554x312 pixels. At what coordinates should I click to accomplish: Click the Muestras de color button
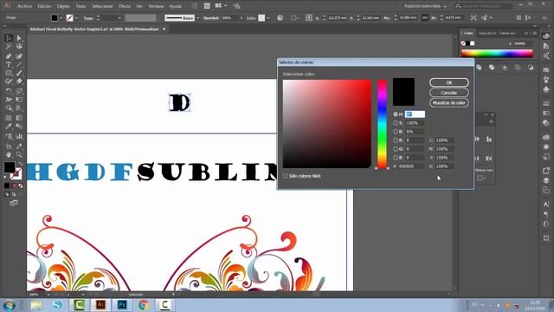tap(449, 102)
